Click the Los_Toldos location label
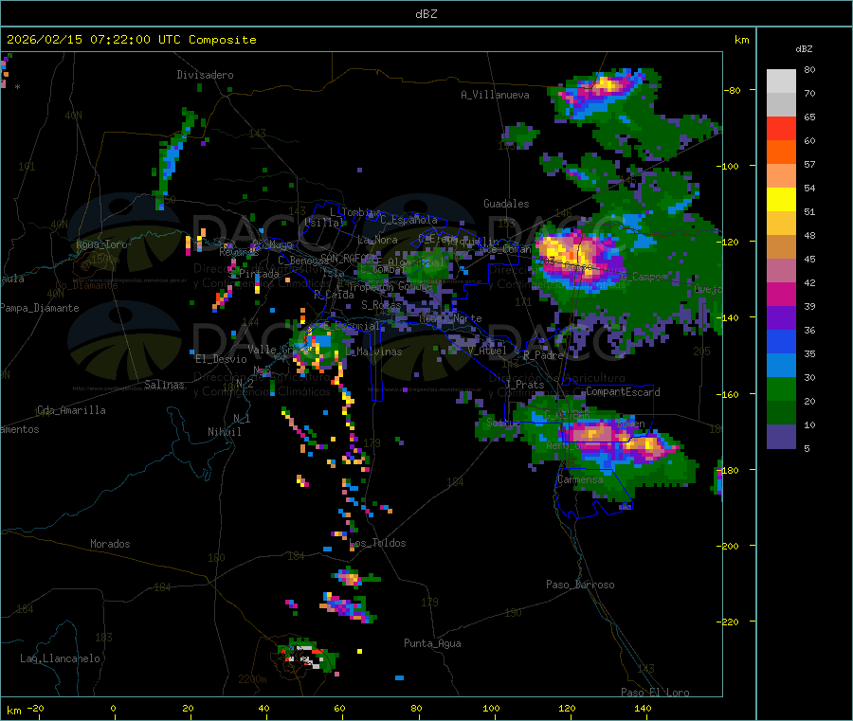 [x=377, y=543]
